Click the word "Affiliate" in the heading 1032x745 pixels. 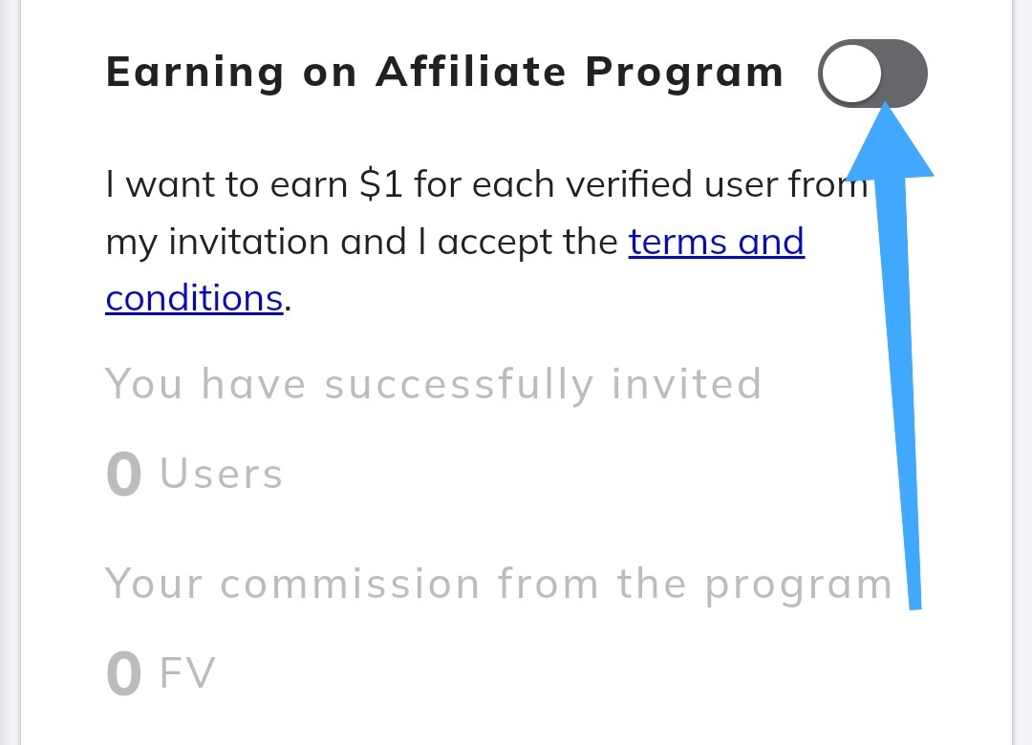pyautogui.click(x=473, y=73)
